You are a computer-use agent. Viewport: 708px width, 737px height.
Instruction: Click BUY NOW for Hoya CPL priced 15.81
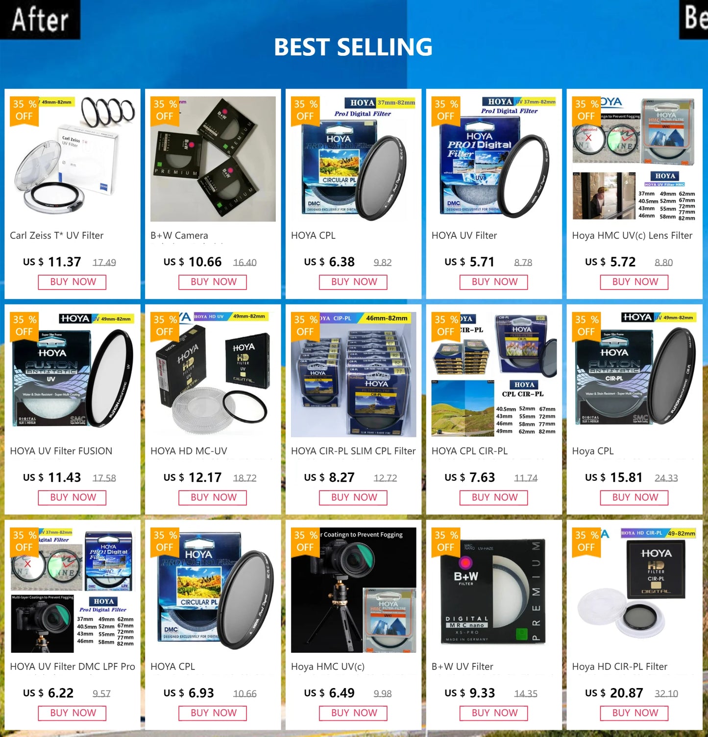pyautogui.click(x=635, y=498)
